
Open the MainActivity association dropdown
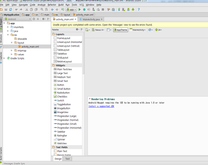(x=138, y=30)
